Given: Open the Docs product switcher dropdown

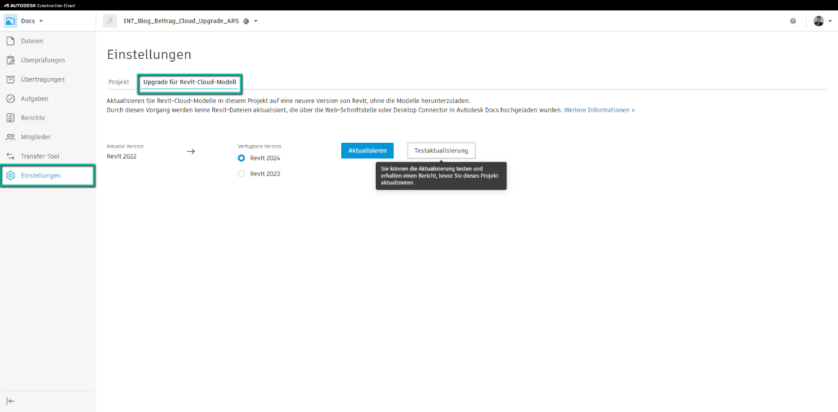Looking at the screenshot, I should pos(42,20).
